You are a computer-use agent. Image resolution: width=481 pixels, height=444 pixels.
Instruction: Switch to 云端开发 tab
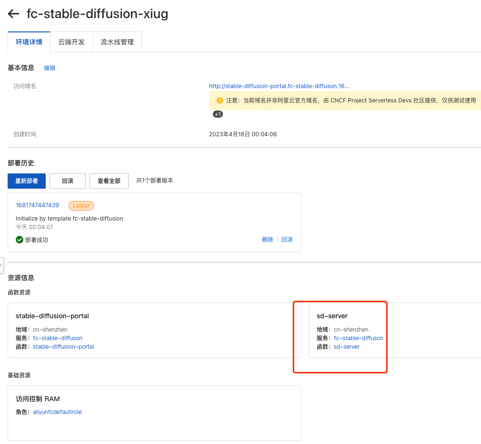click(x=71, y=42)
